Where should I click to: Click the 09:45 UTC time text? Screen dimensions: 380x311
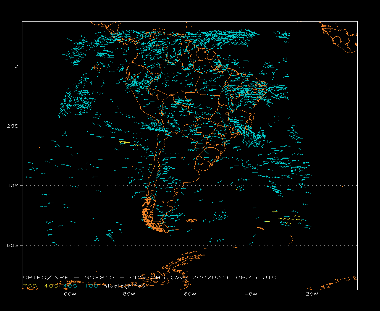pyautogui.click(x=256, y=277)
